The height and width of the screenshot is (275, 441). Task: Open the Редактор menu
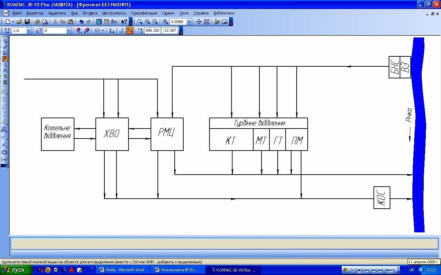click(35, 13)
